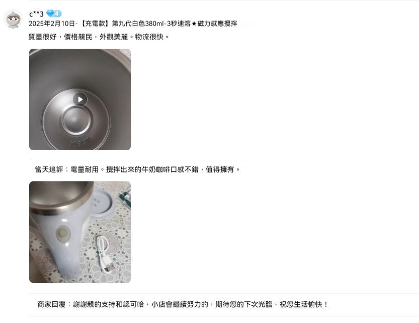
Task: Click the 商家回覆 merchant reply label
Action: coord(51,304)
